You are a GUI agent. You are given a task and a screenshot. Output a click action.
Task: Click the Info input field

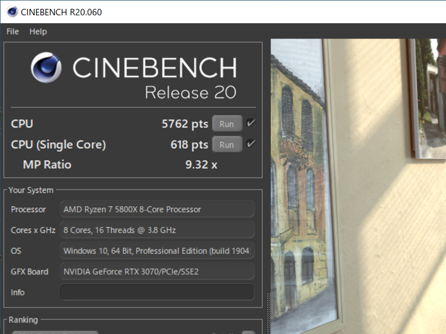pyautogui.click(x=157, y=292)
